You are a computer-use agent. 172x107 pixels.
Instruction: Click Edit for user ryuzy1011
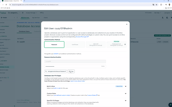(x=159, y=42)
